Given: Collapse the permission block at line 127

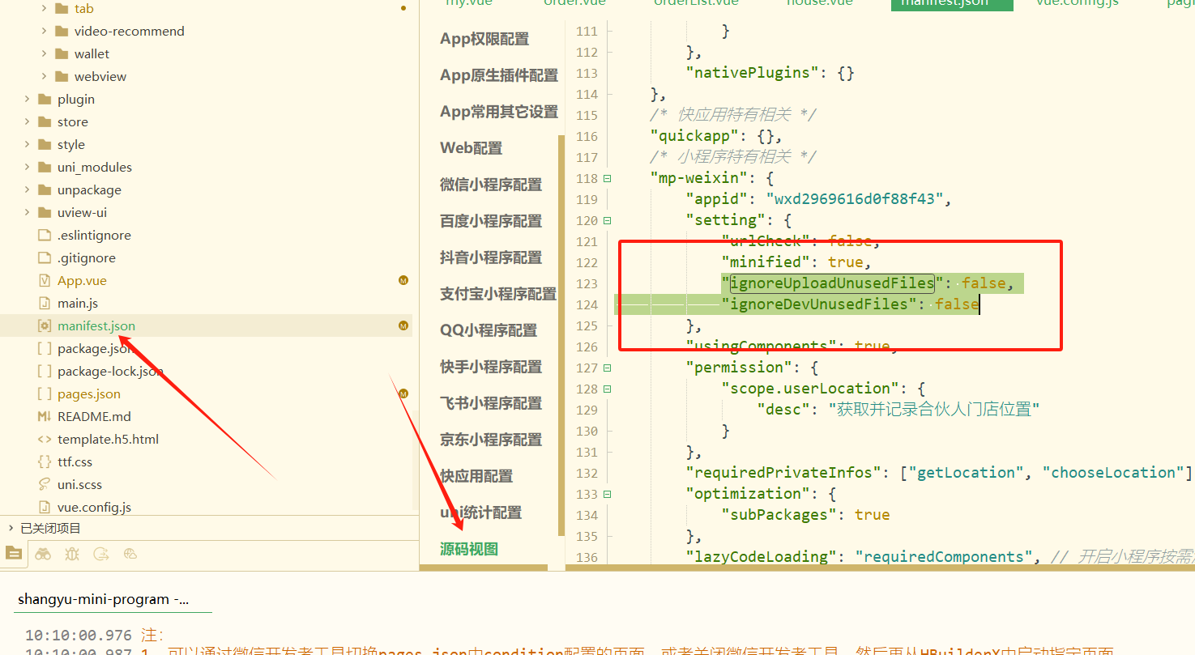Looking at the screenshot, I should [607, 368].
